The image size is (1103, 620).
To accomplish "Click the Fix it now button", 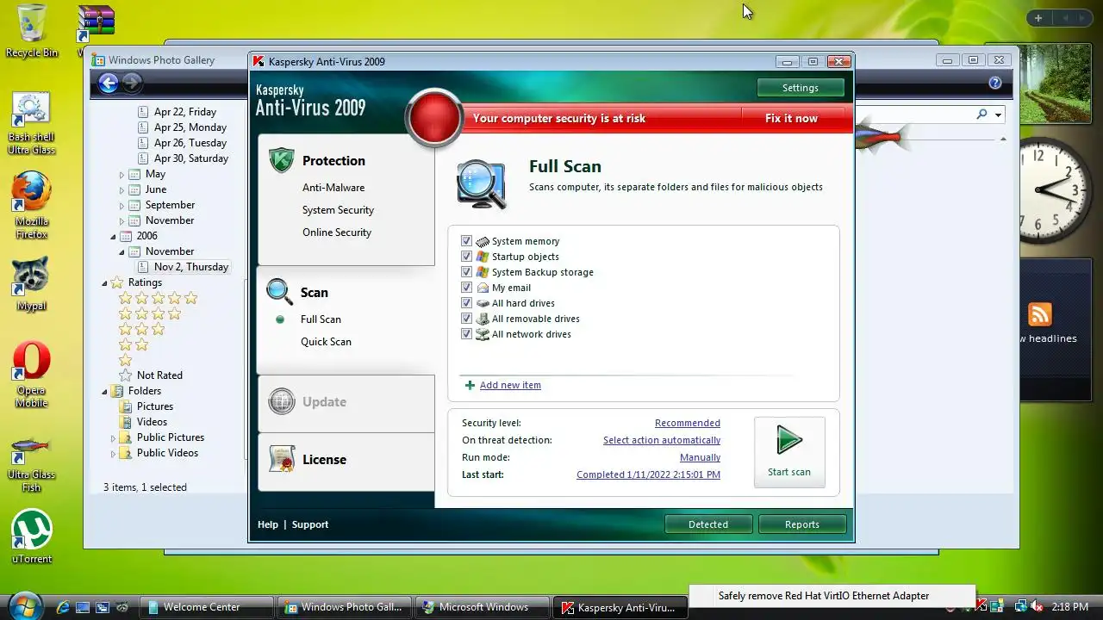I will pos(791,118).
